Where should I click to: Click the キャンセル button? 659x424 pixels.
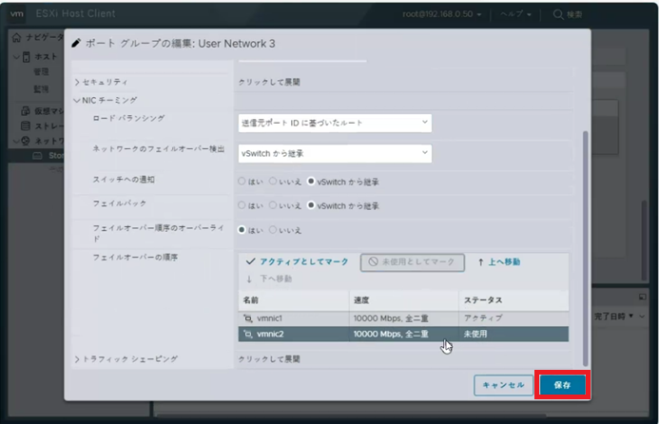coord(503,385)
